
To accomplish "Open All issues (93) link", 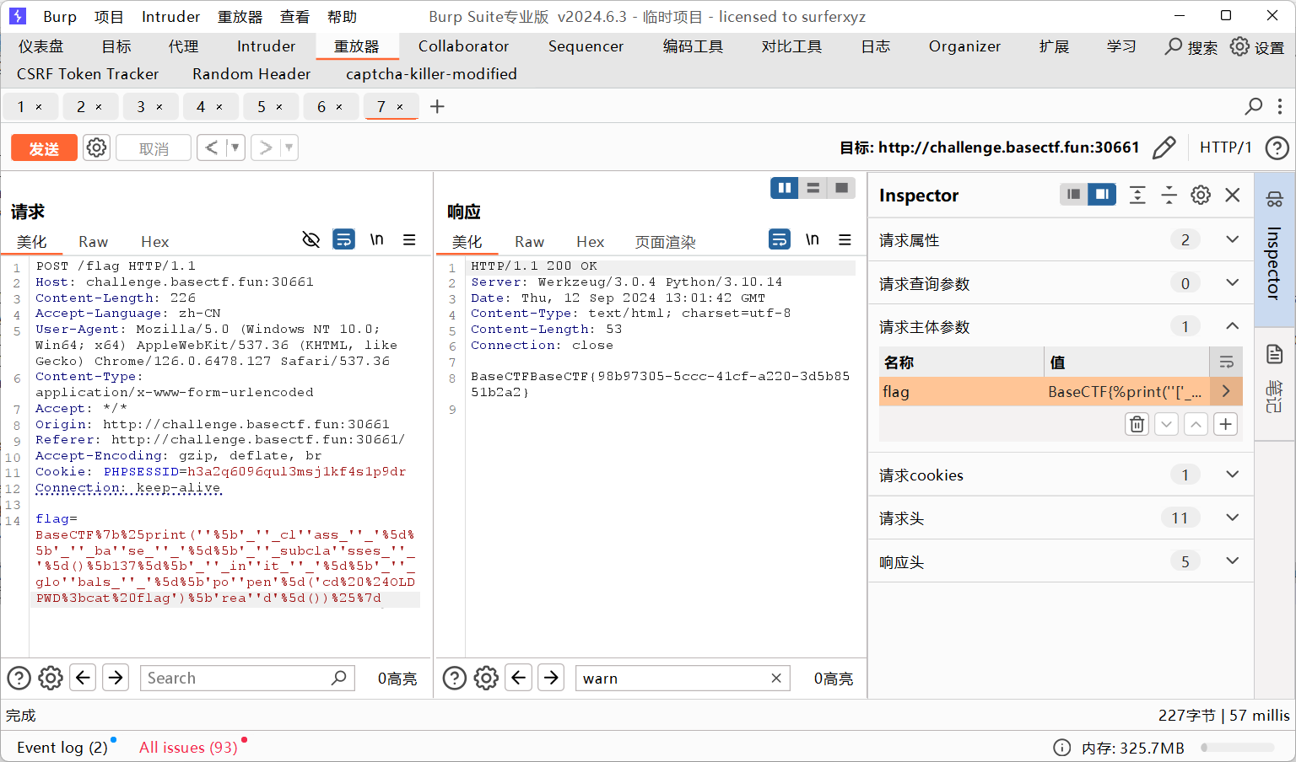I will tap(188, 748).
